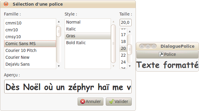Screen dimensions: 199x111
Task: Click Taille list scroll down arrow
Action: tap(130, 66)
